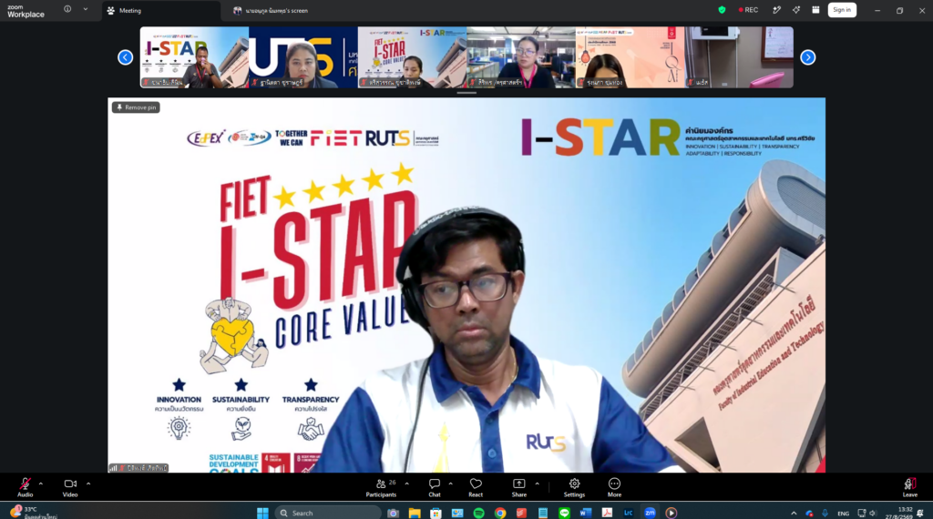Show next participants in gallery strip

tap(807, 57)
